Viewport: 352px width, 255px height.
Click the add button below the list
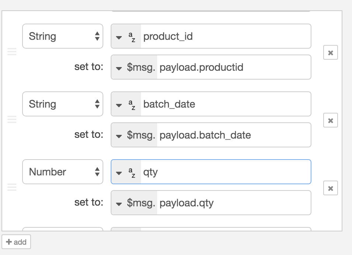(16, 242)
